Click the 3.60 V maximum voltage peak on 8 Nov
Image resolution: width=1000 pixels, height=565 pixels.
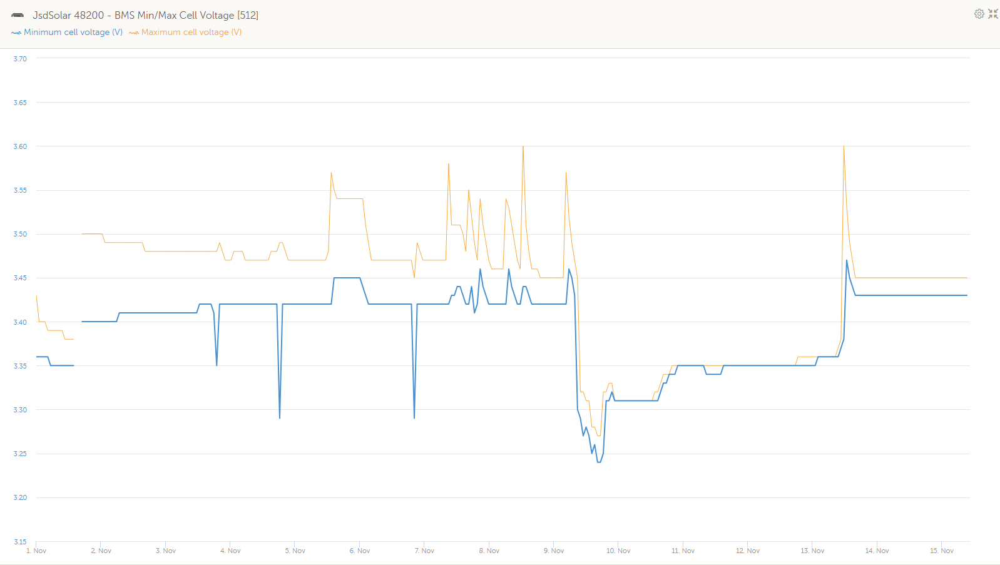tap(523, 146)
